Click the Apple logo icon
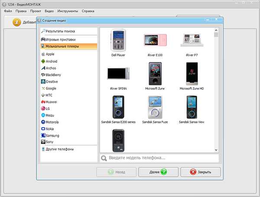 [x=43, y=54]
